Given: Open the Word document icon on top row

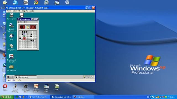Looking at the screenshot, I should click(x=67, y=2).
